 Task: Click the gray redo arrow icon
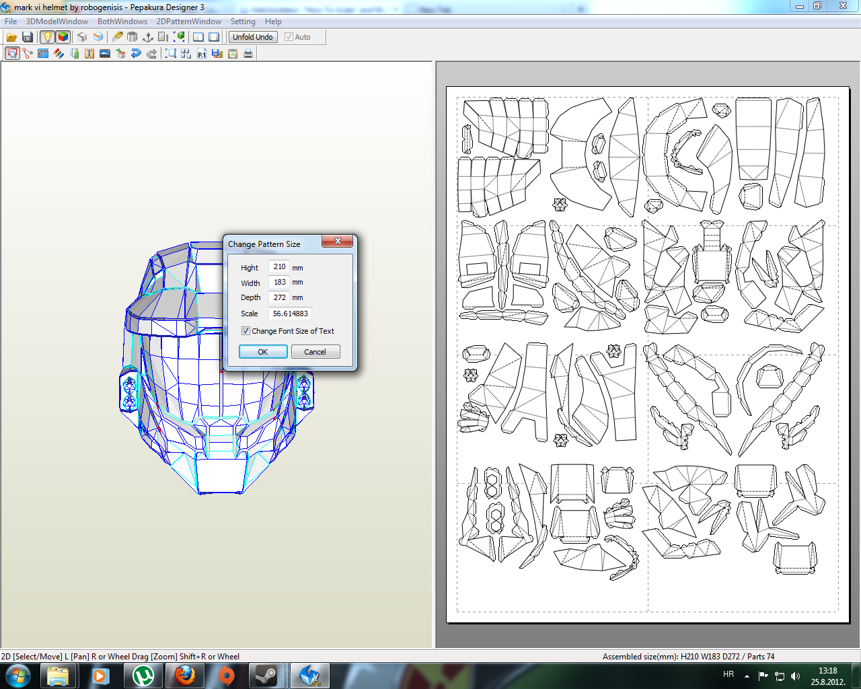(x=151, y=53)
